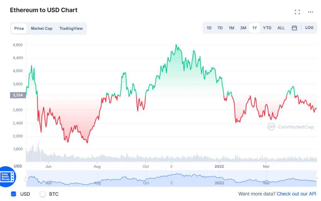321x201 pixels.
Task: Select the ALL time range
Action: (281, 28)
